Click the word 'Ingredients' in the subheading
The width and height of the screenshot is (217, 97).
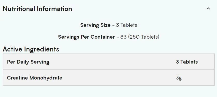click(42, 49)
